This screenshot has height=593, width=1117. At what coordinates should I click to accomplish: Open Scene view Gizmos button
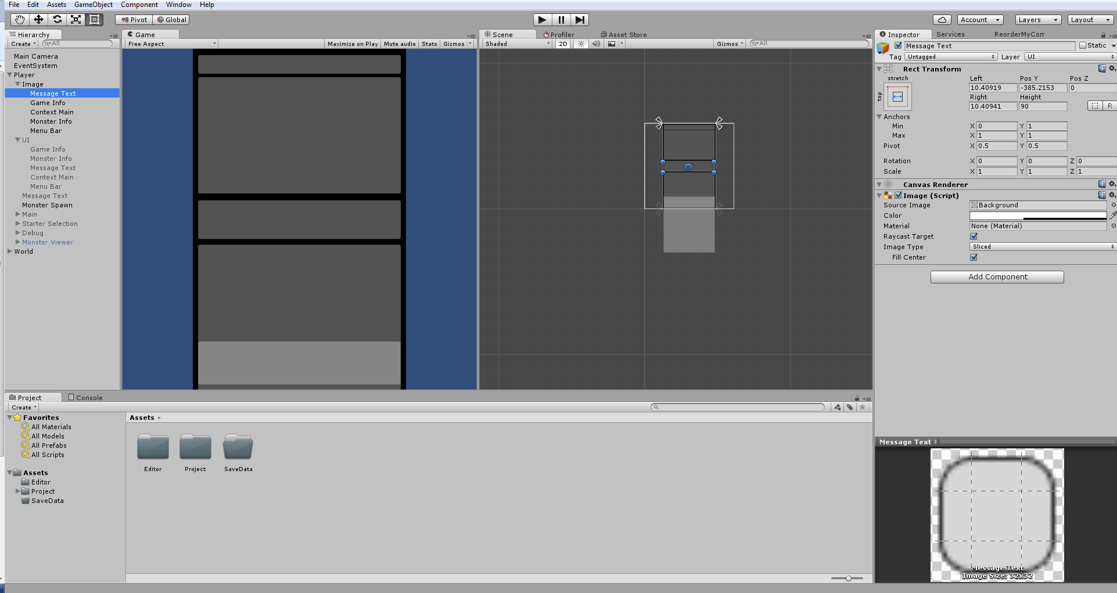pos(730,44)
